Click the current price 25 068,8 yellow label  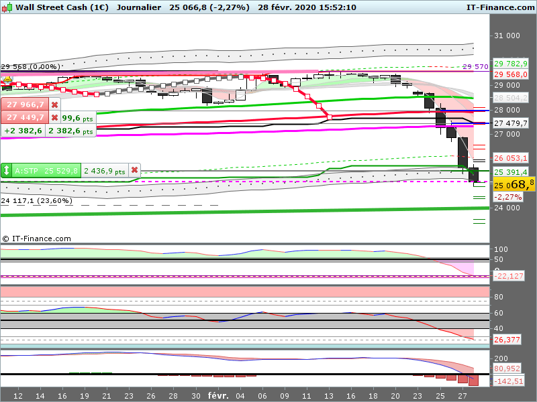[514, 184]
